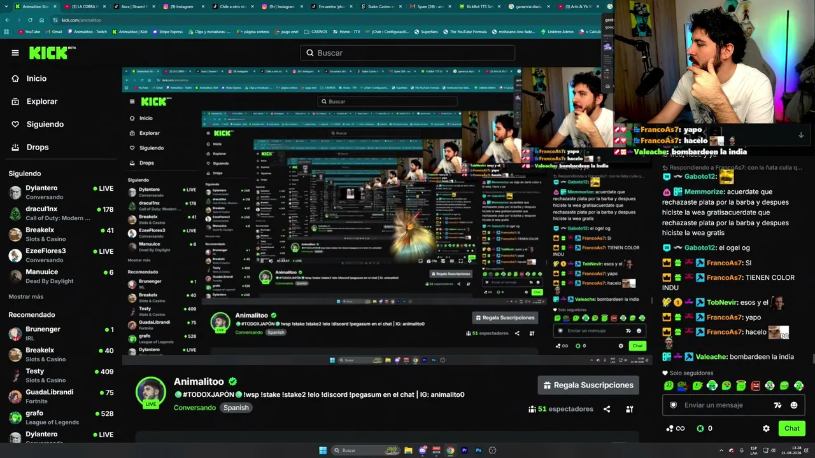Open the stream tools icon beside share
The image size is (815, 458).
click(x=629, y=409)
